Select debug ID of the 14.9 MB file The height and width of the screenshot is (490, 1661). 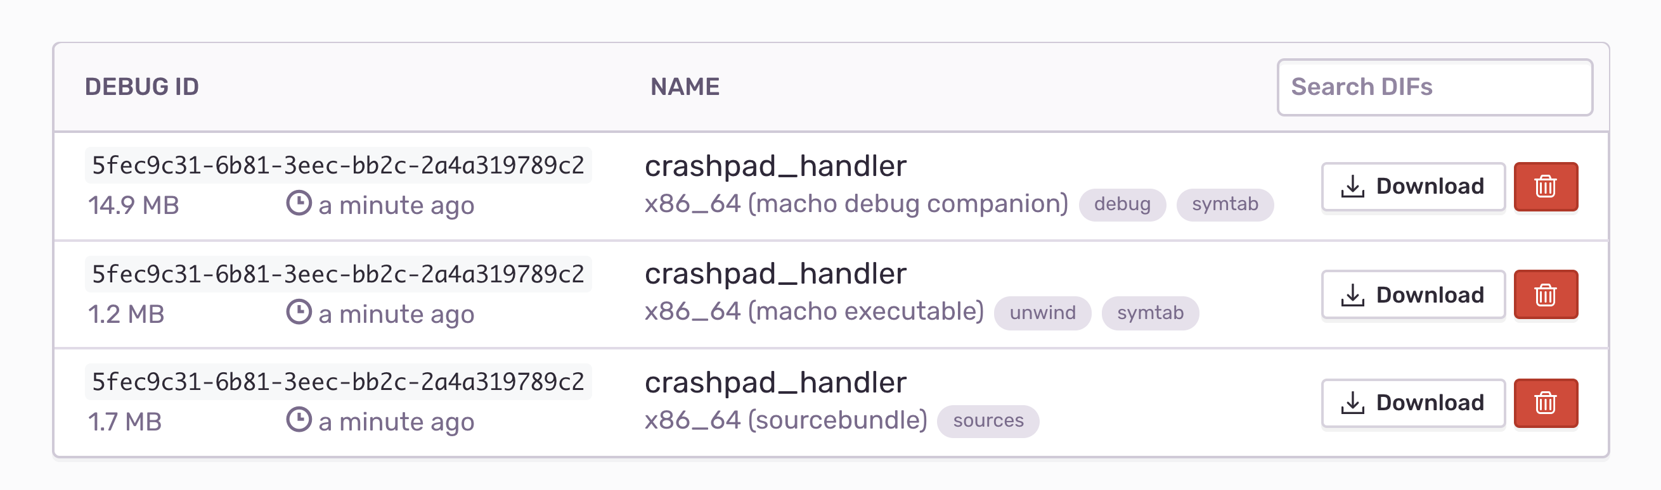[338, 165]
